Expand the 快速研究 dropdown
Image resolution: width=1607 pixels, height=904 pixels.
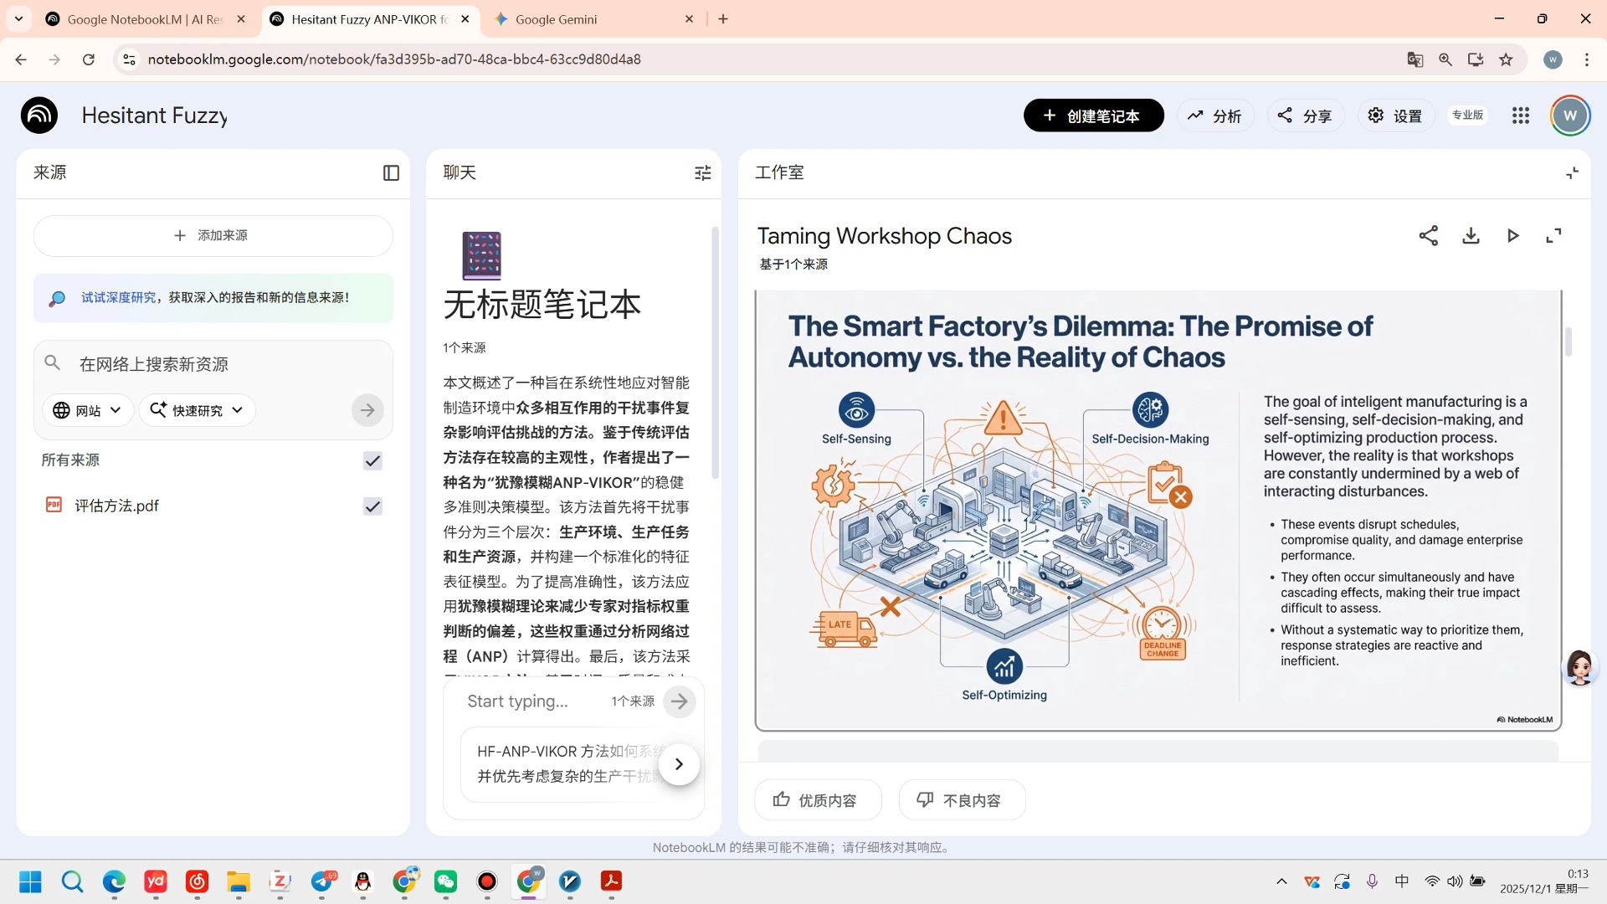(x=197, y=410)
